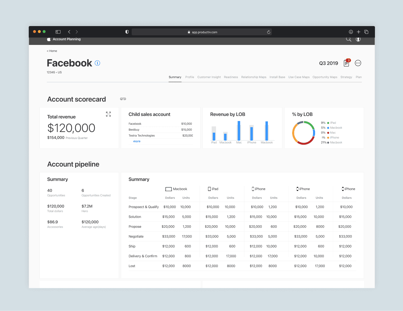Click the Q3 2019 quarter selector

328,63
